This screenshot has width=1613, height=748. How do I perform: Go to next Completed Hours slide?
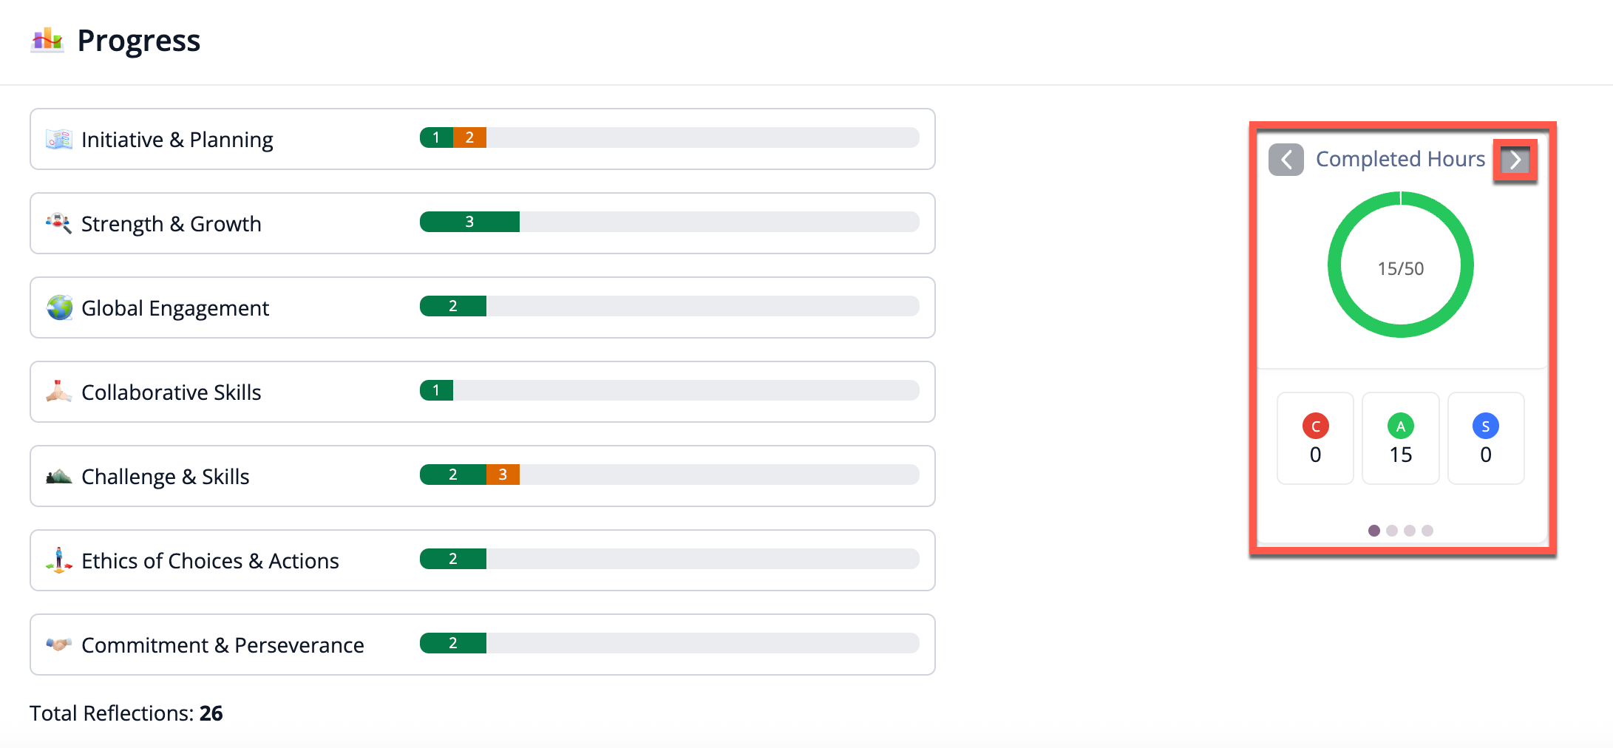coord(1515,160)
